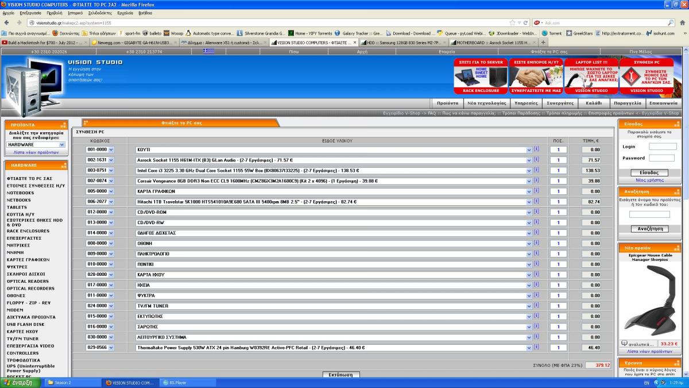Click ΣΥΝΕΡΓΑΣΤΕΙΤΕ ΜΕ ΜΑΣ handshake banner
Viewport: 689px width, 388px height.
tap(536, 76)
